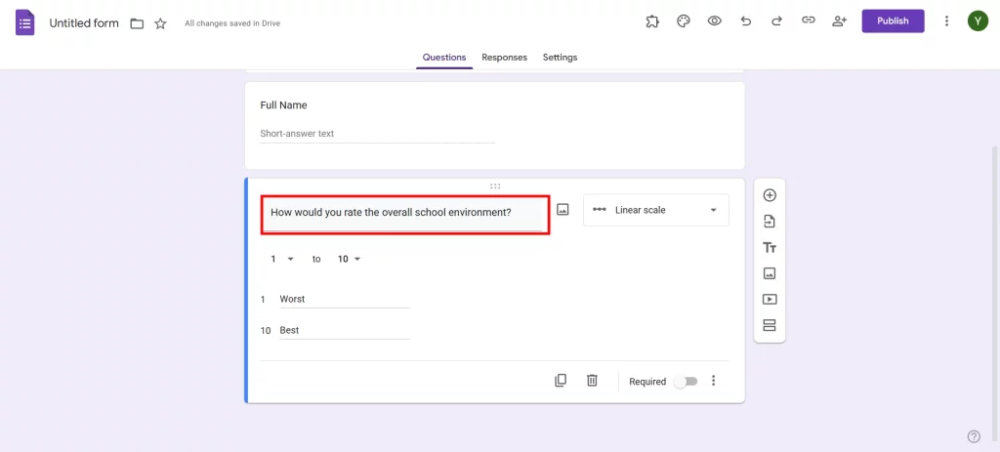Image resolution: width=1000 pixels, height=452 pixels.
Task: Click All changes saved in Drive
Action: (232, 23)
